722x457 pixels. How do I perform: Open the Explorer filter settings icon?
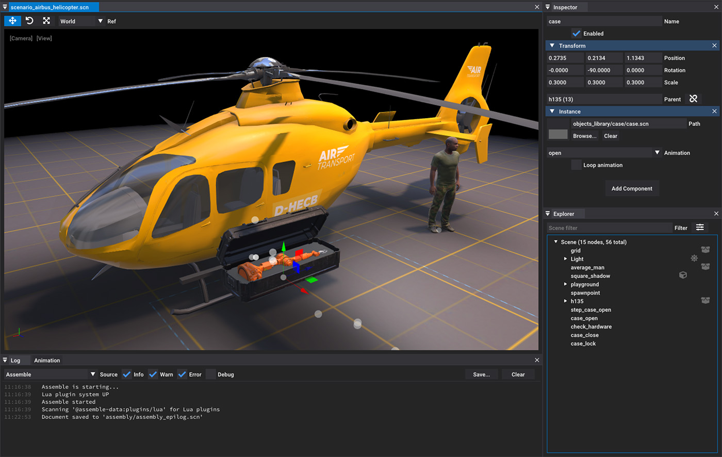(700, 227)
